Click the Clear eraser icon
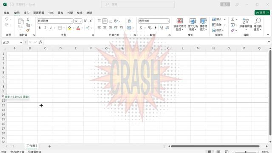This screenshot has height=153, width=272. [x=233, y=31]
